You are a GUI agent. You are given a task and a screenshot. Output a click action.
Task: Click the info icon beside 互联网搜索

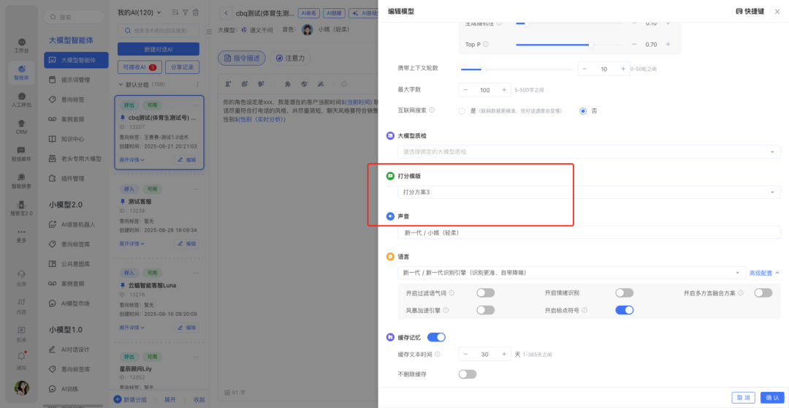click(x=432, y=110)
